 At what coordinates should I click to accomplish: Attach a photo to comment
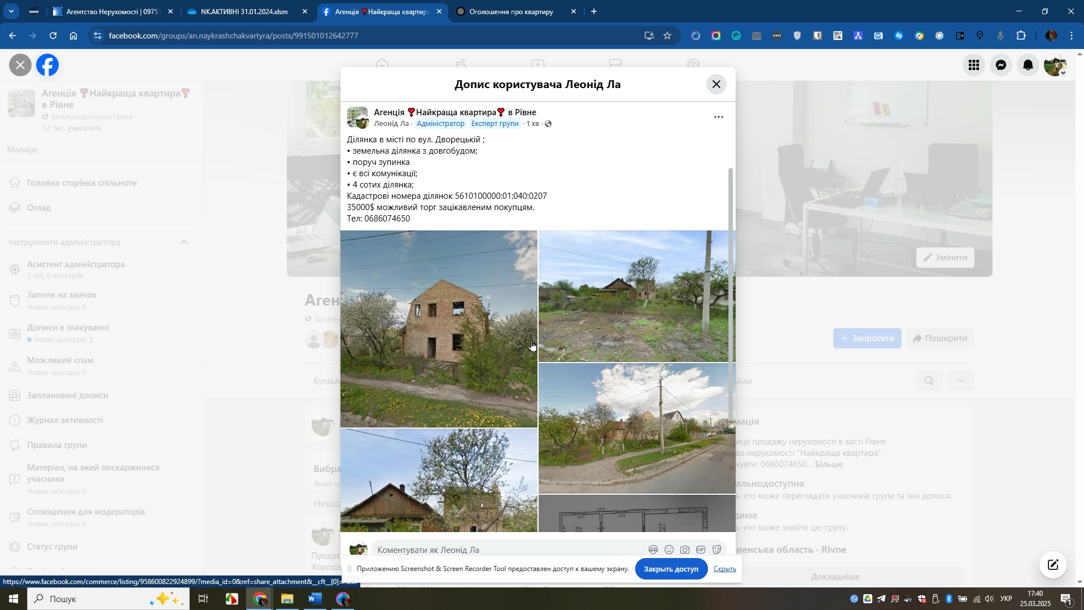pos(685,550)
